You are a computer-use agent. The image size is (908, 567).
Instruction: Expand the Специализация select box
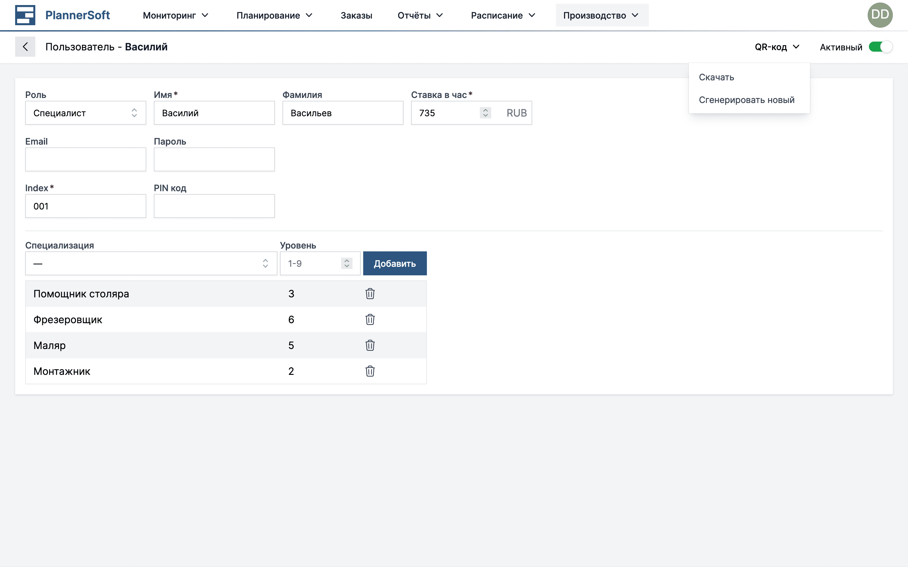click(x=151, y=264)
